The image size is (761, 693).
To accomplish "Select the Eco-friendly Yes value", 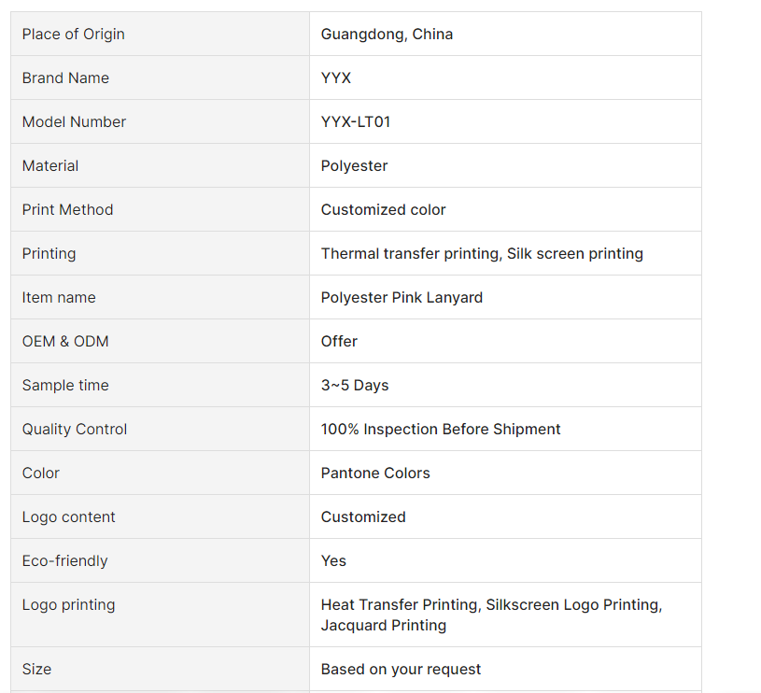I will click(333, 561).
